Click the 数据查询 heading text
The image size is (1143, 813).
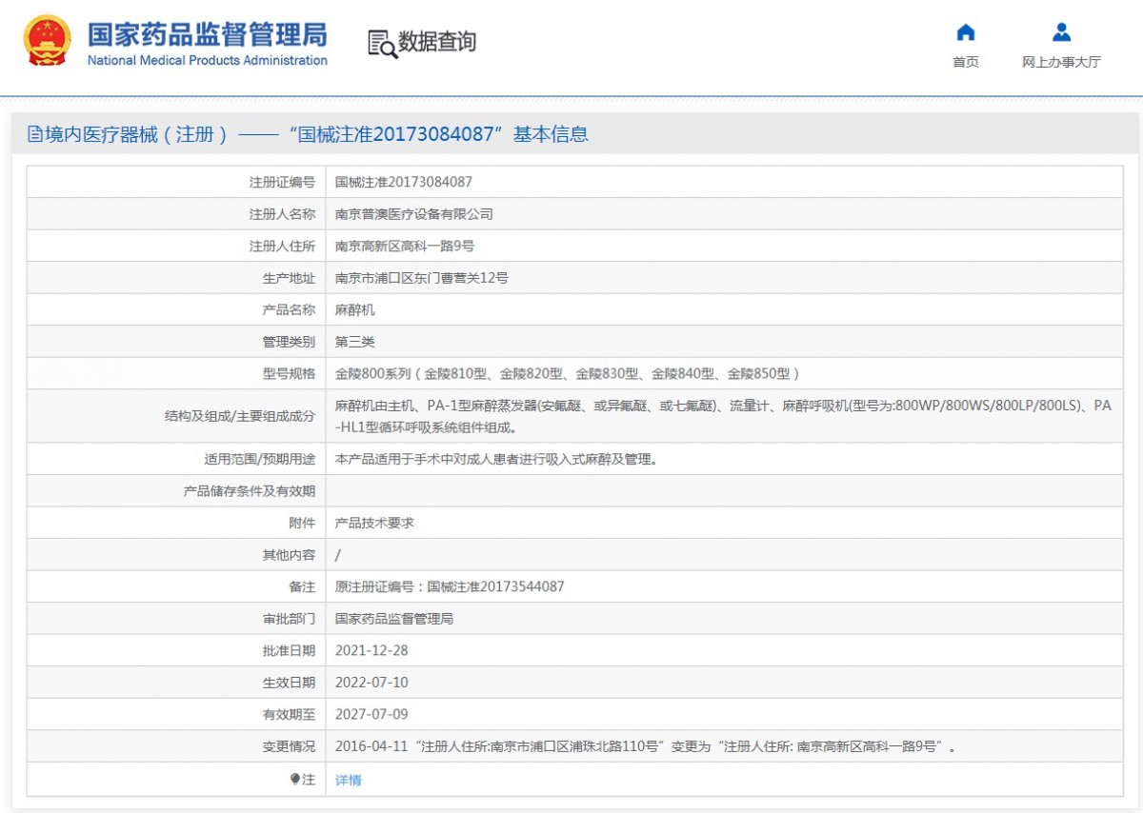tap(437, 42)
